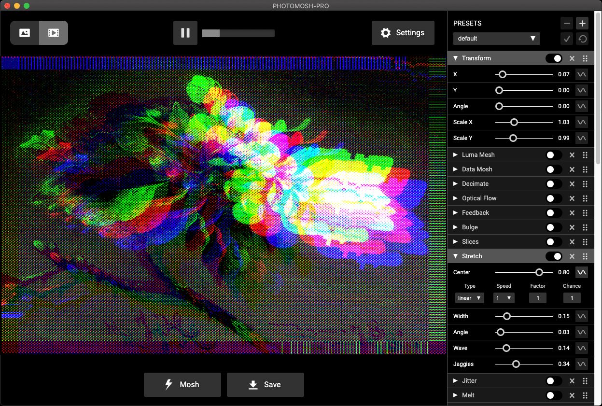The width and height of the screenshot is (602, 406).
Task: Disable the Transform effect toggle
Action: click(554, 58)
